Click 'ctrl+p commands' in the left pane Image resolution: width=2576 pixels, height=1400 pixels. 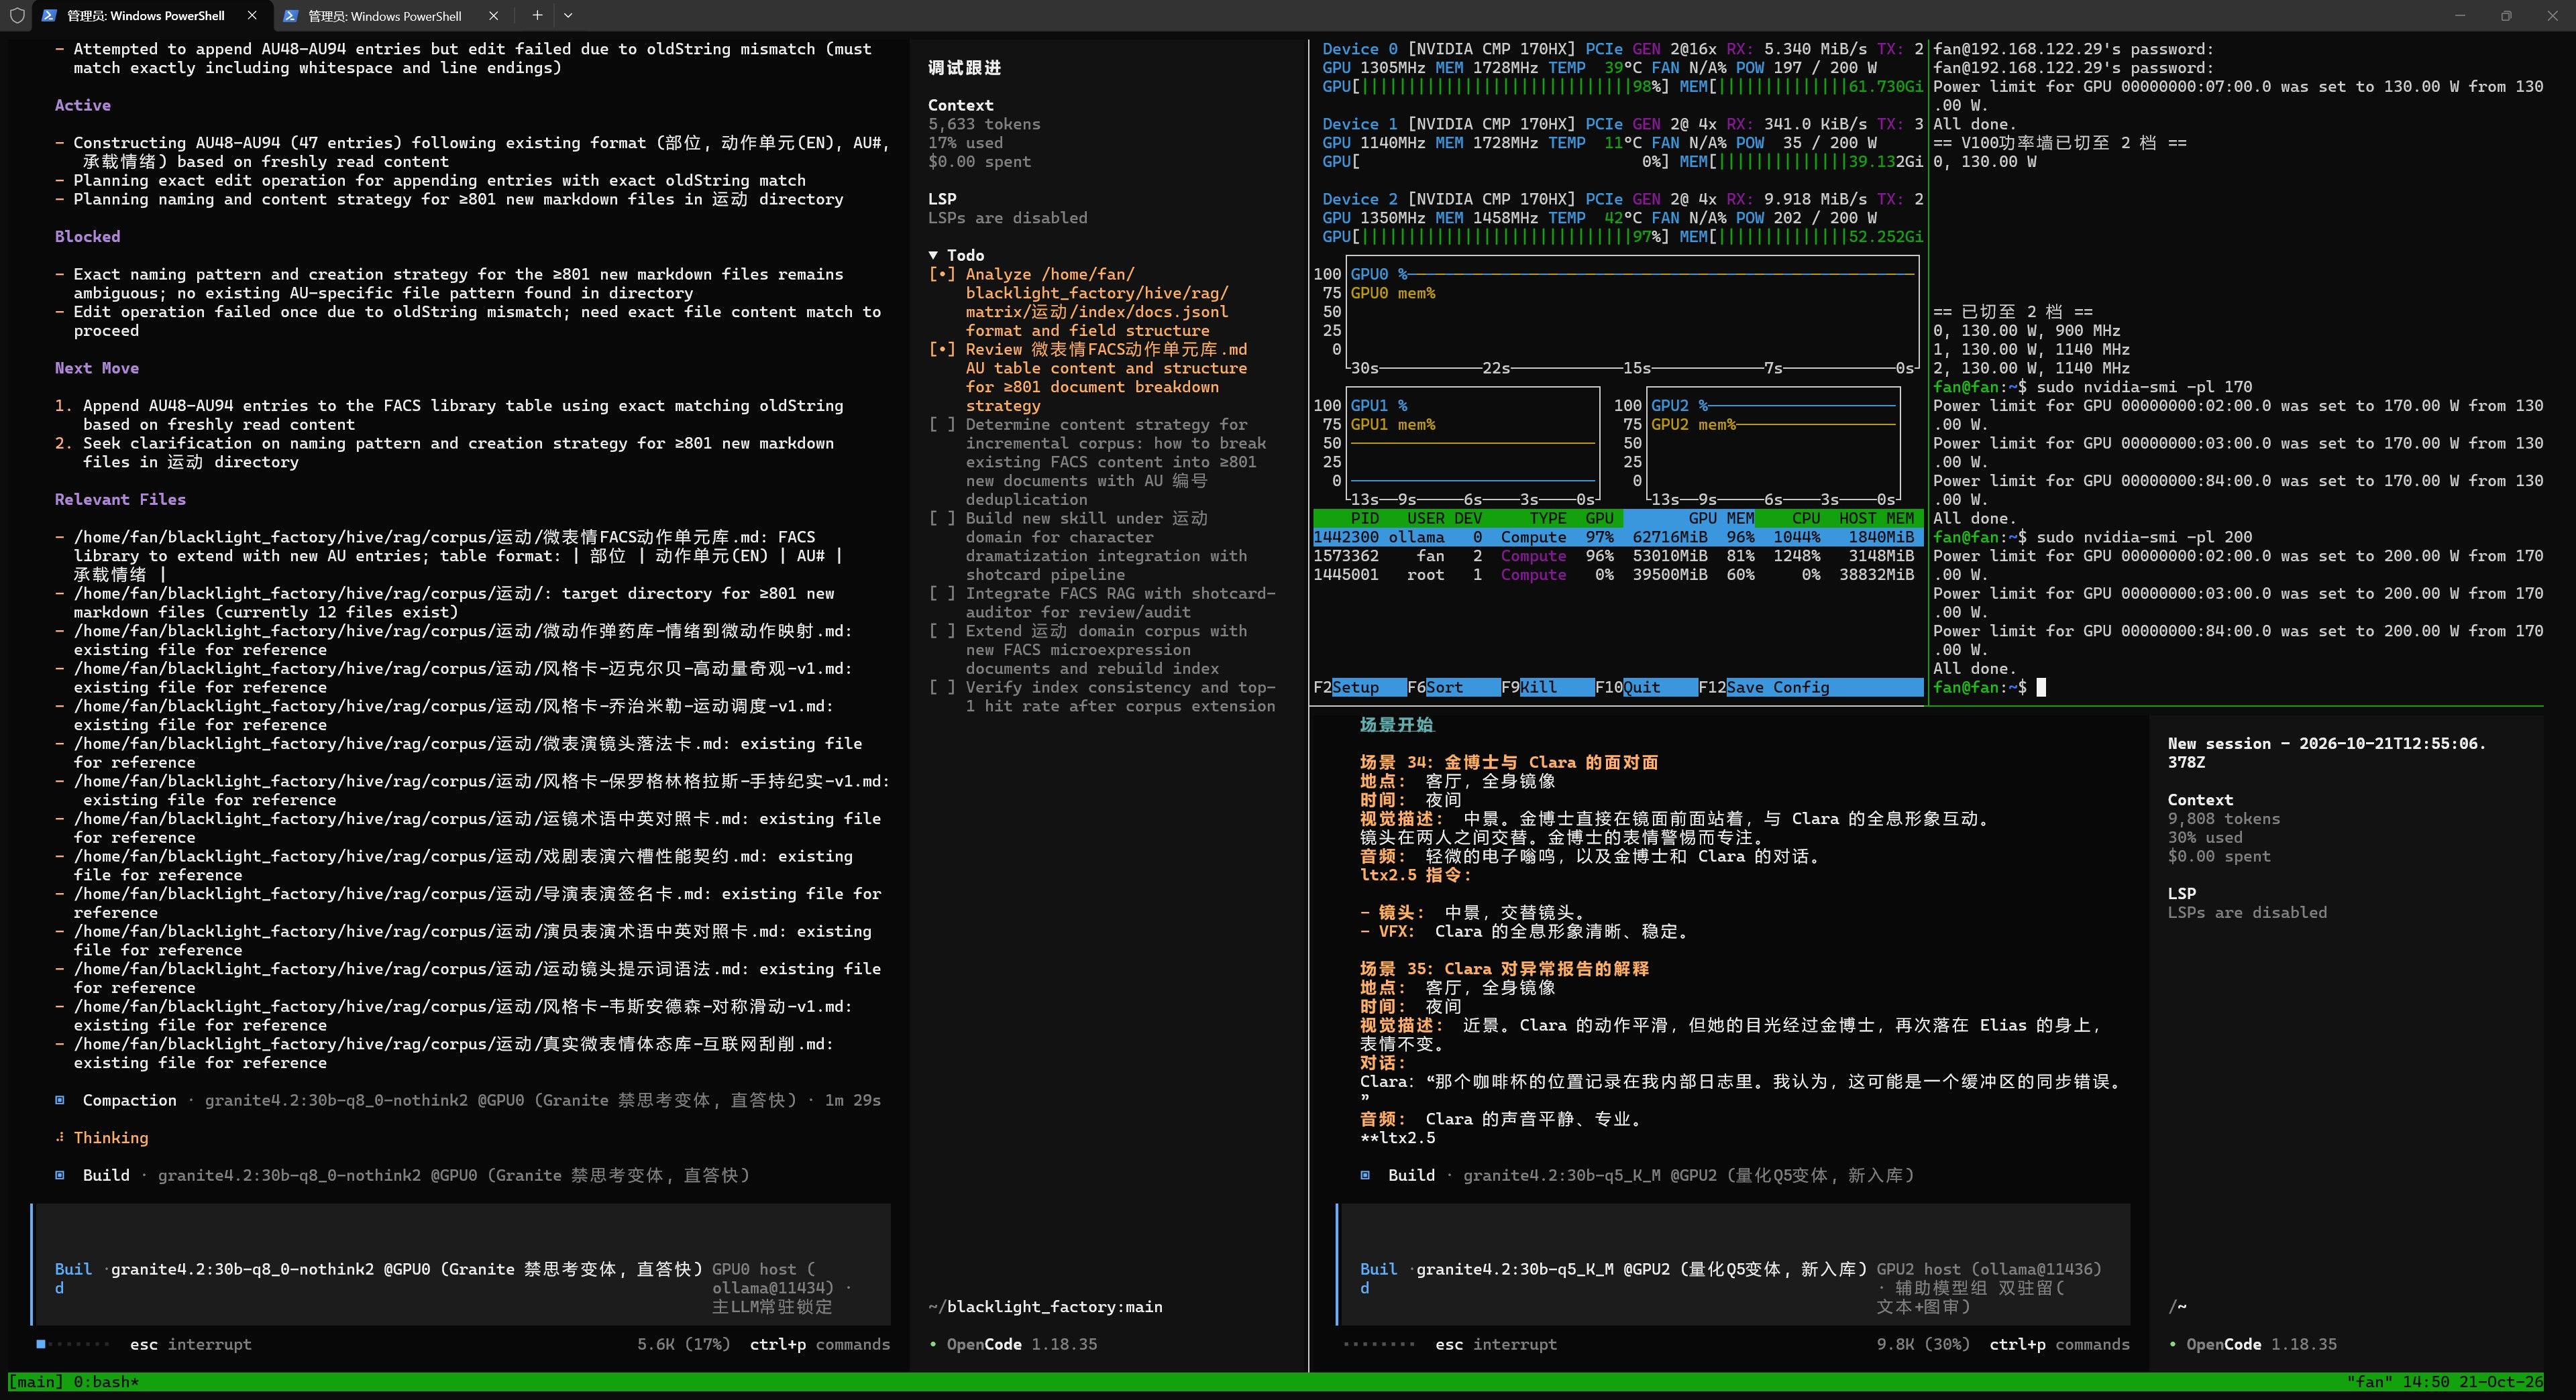click(820, 1345)
